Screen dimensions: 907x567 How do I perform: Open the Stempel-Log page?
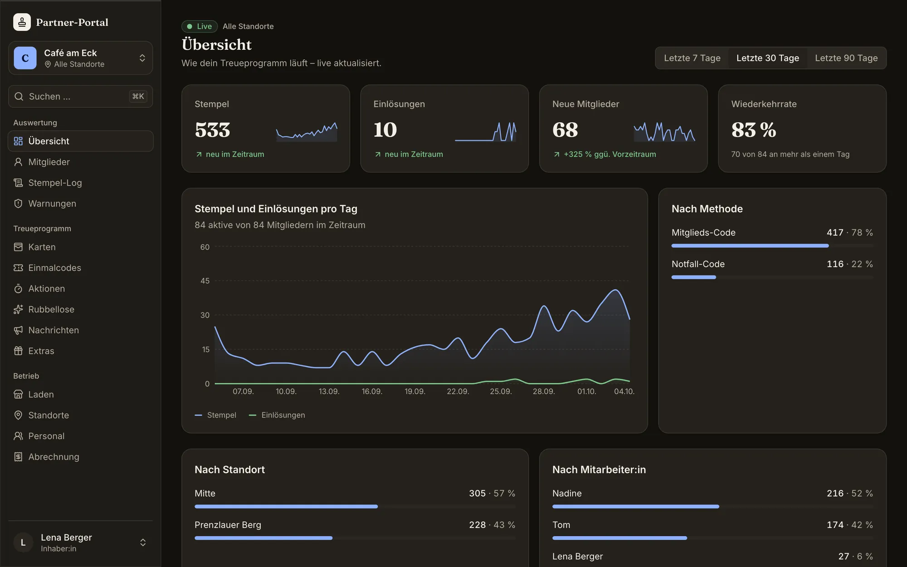(81, 183)
